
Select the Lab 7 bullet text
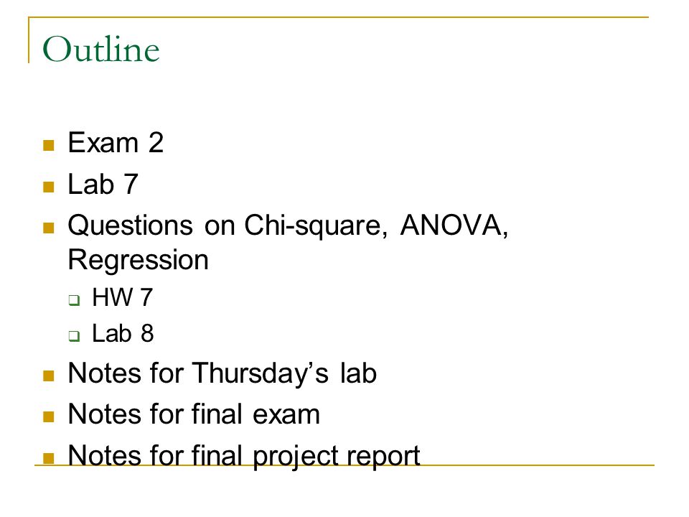(x=103, y=184)
